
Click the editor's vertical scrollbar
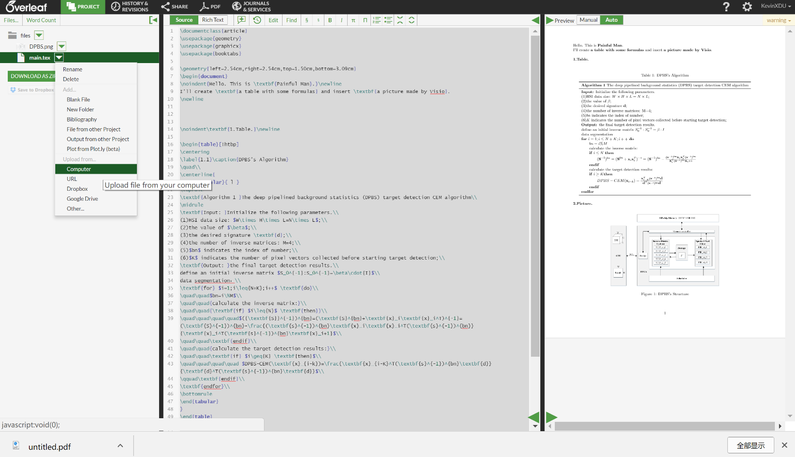point(535,207)
